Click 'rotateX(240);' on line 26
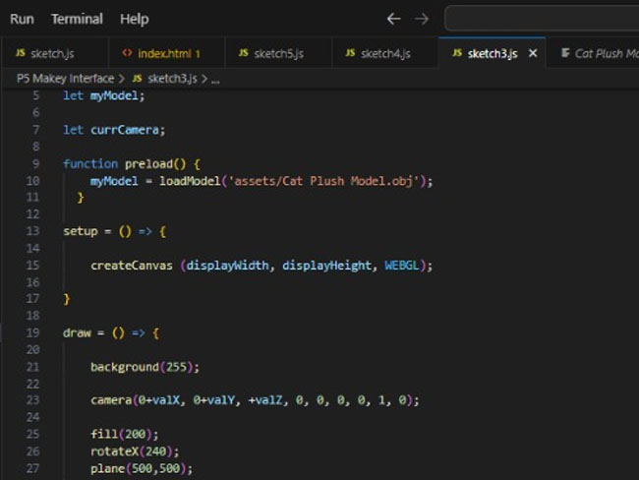The image size is (639, 480). pos(135,451)
